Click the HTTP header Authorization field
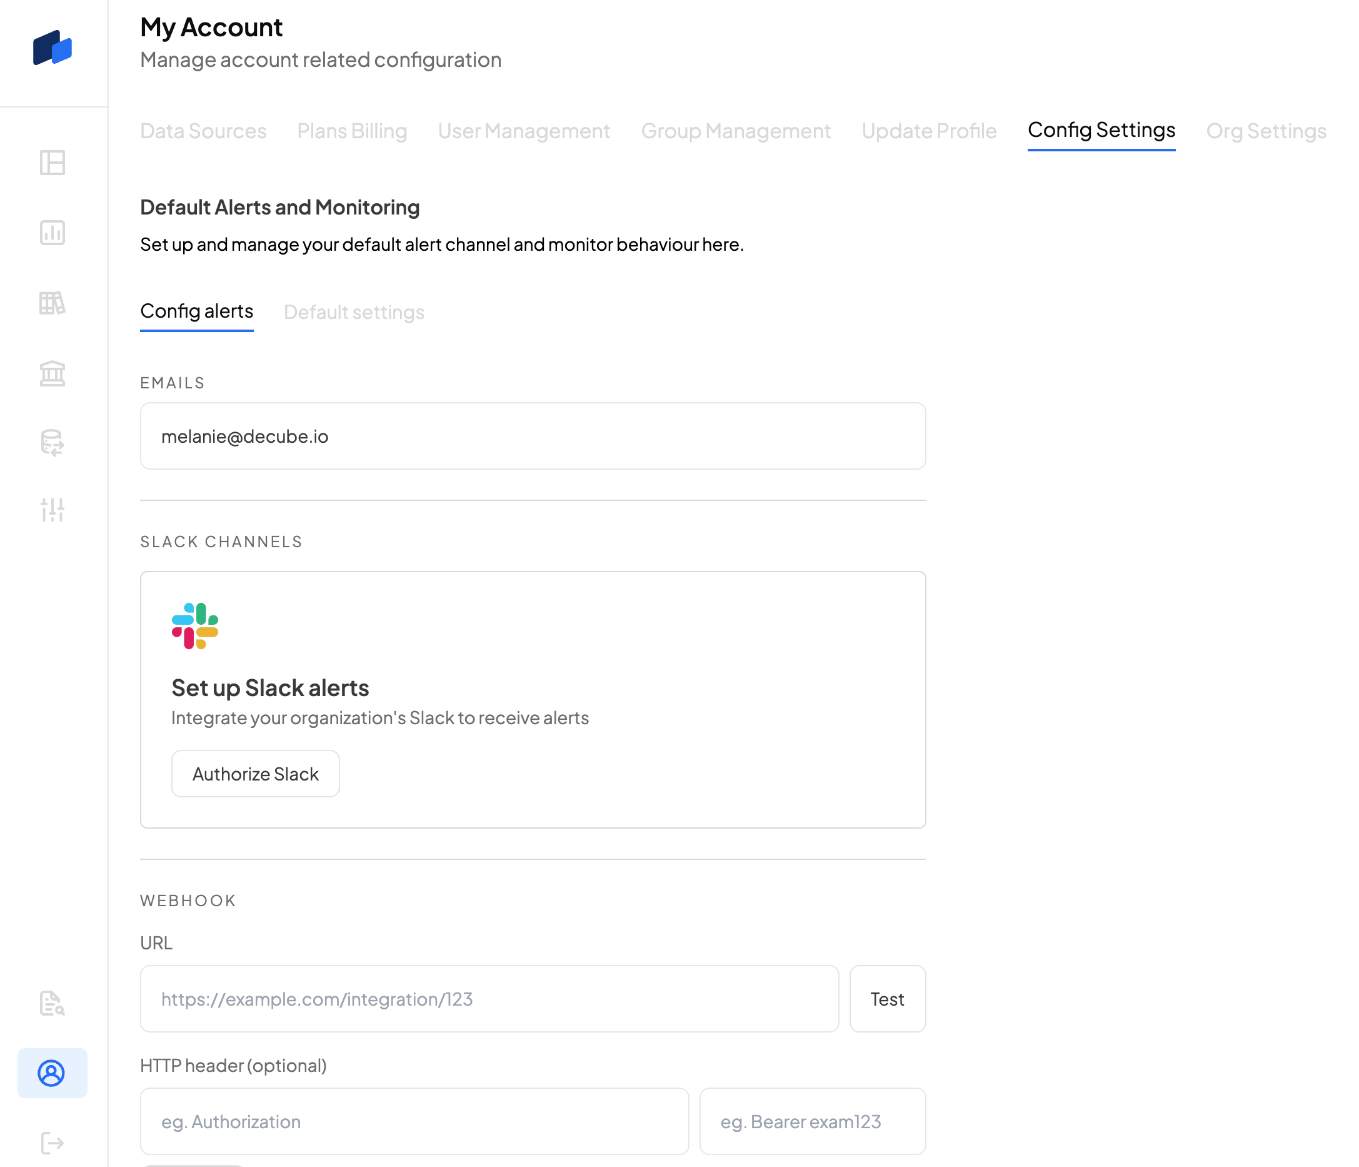 click(414, 1122)
